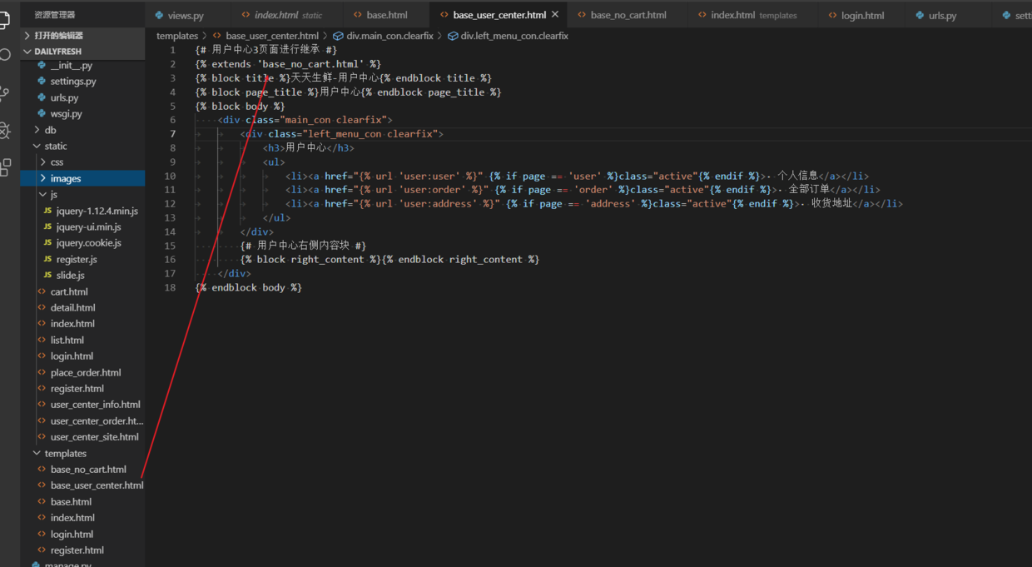
Task: Click the endblock body line
Action: pyautogui.click(x=249, y=287)
